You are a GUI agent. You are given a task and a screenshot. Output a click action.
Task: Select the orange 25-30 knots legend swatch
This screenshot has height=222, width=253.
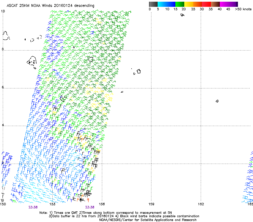point(198,4)
